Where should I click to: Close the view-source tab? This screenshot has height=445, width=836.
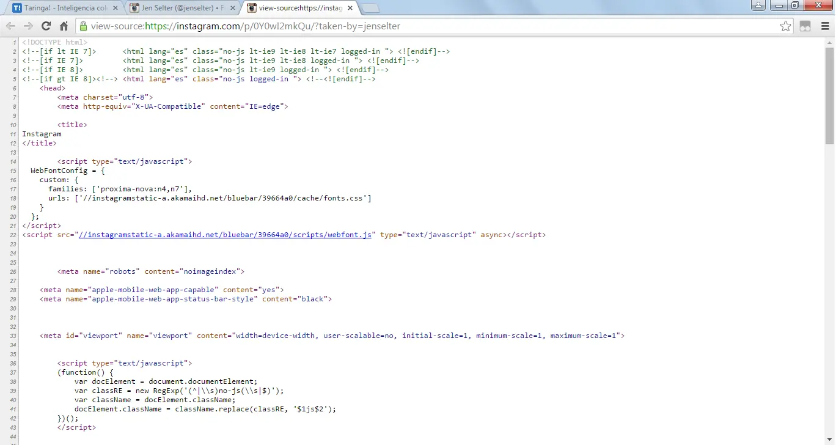tap(349, 9)
